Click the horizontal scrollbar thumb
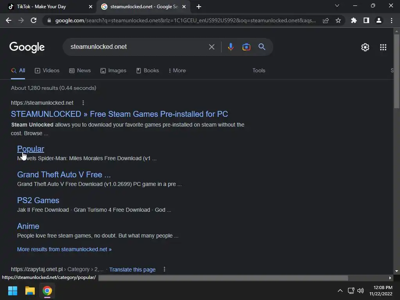Screen dimensions: 400x300 click(x=223, y=278)
